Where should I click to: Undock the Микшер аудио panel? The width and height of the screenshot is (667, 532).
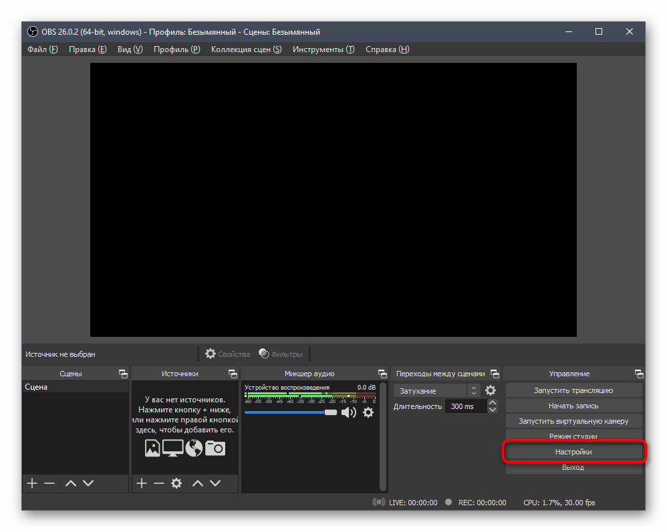point(382,374)
